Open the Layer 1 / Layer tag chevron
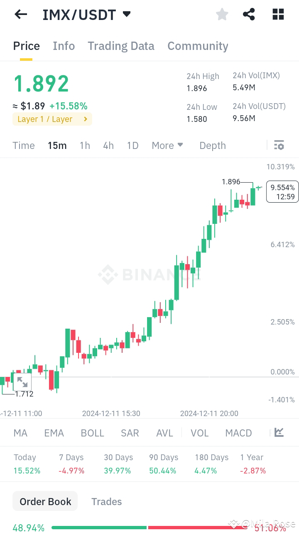 86,119
